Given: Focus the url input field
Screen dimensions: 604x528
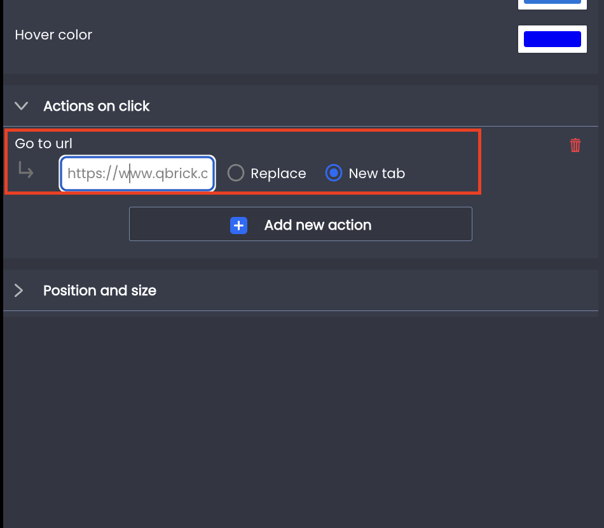Looking at the screenshot, I should [x=137, y=174].
